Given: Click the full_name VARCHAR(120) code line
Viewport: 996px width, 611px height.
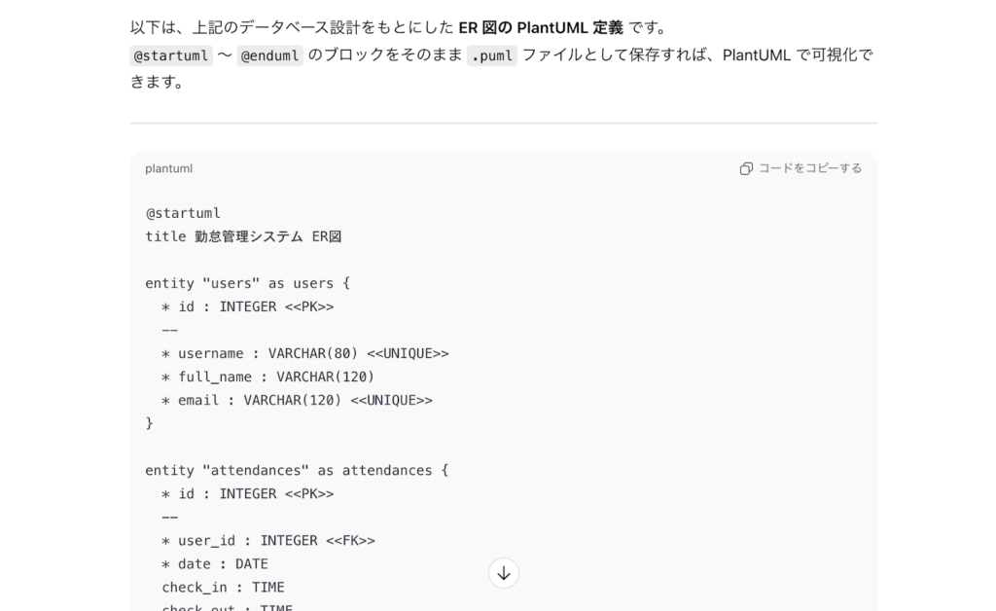Looking at the screenshot, I should [x=267, y=377].
